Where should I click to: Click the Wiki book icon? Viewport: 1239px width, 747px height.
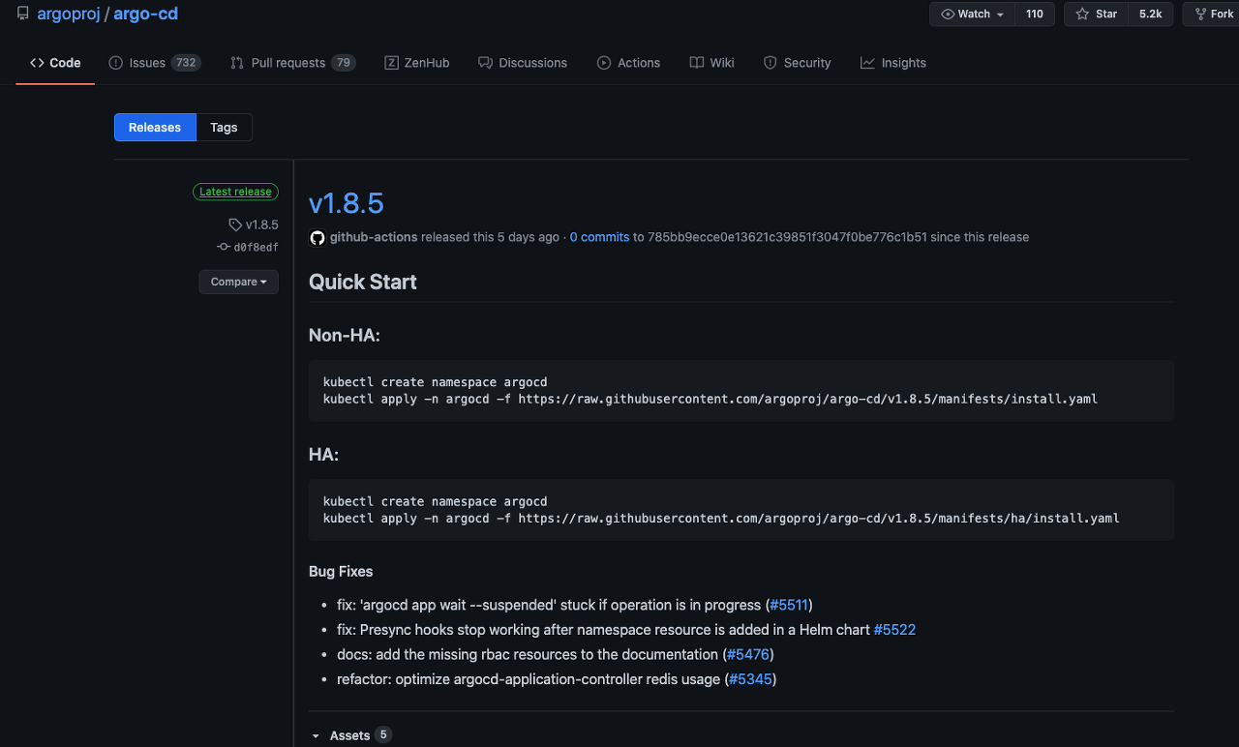click(x=697, y=63)
